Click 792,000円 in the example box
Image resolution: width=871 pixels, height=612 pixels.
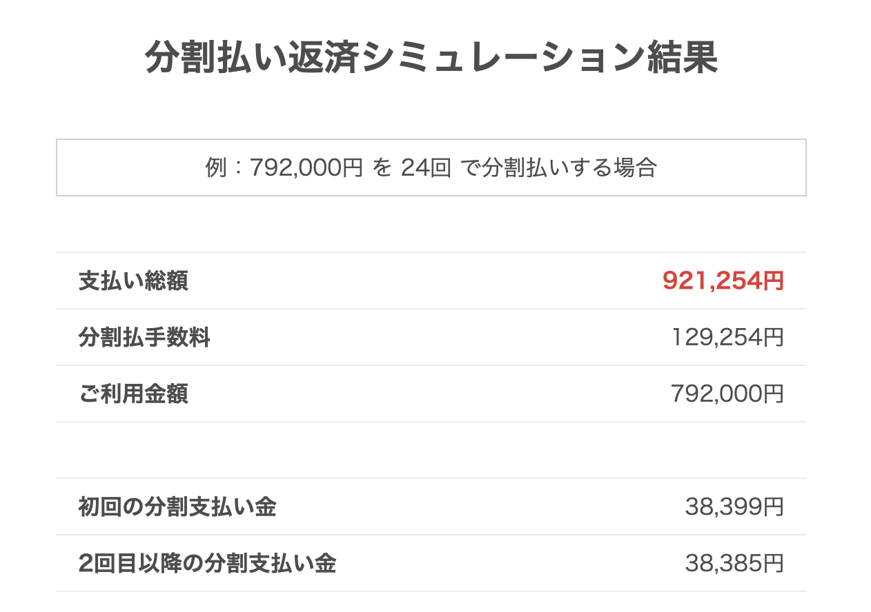306,167
